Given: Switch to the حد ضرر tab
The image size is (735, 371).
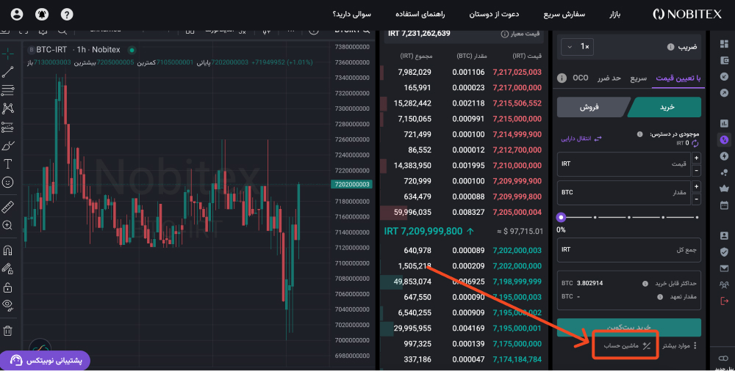Looking at the screenshot, I should [609, 78].
